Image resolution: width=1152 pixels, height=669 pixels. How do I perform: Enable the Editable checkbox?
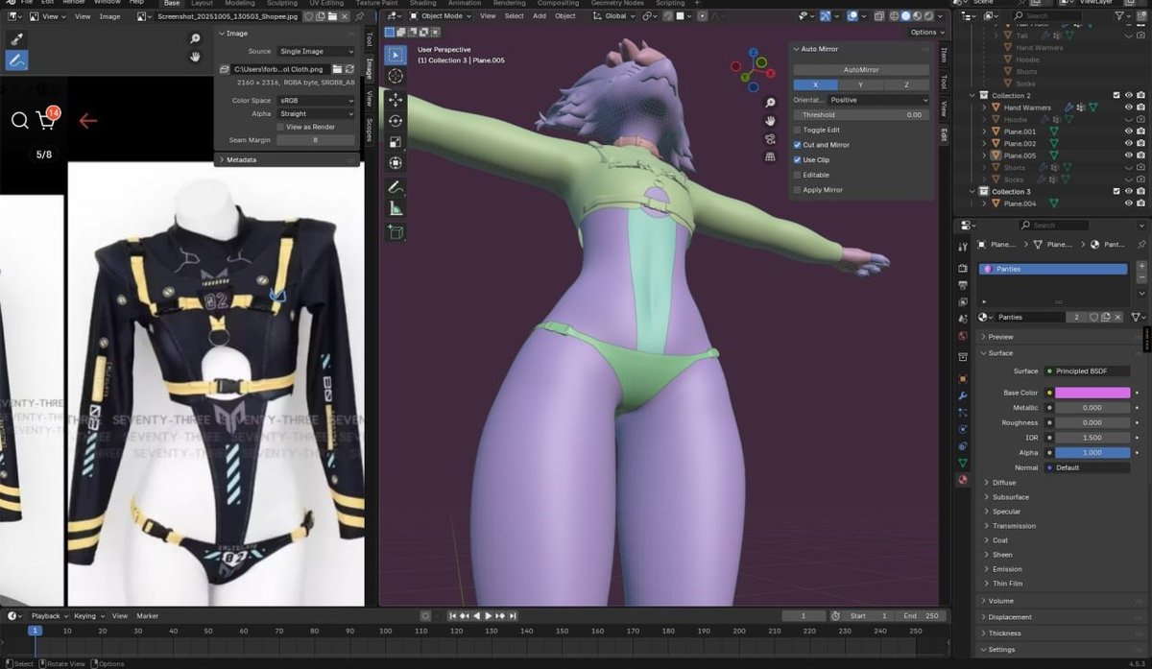point(798,175)
